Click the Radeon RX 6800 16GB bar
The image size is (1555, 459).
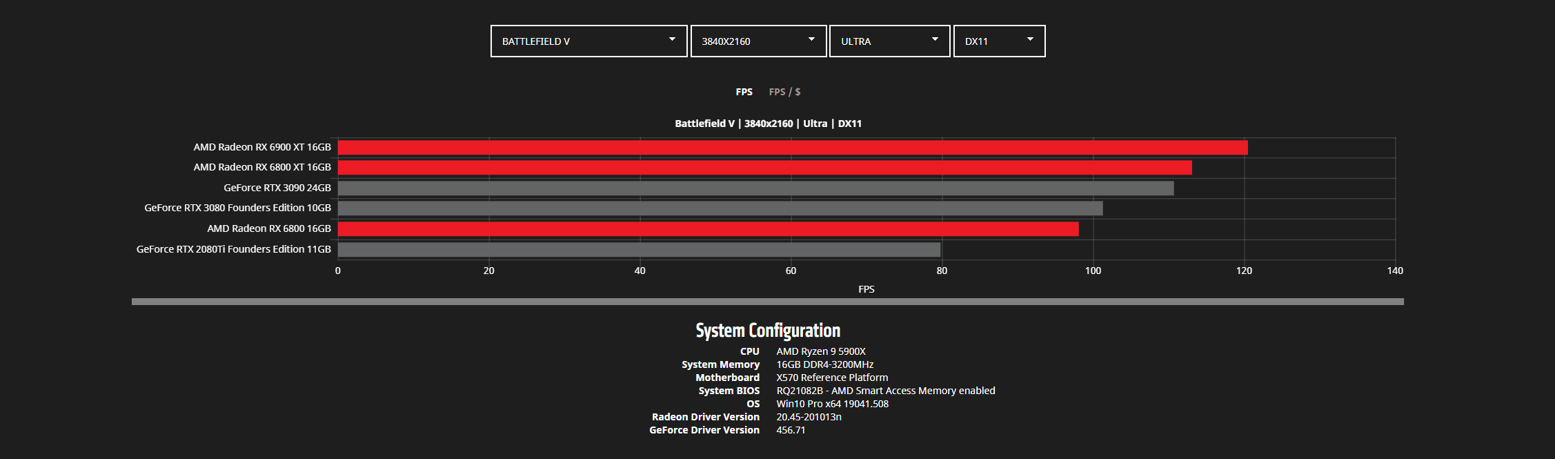pyautogui.click(x=709, y=228)
